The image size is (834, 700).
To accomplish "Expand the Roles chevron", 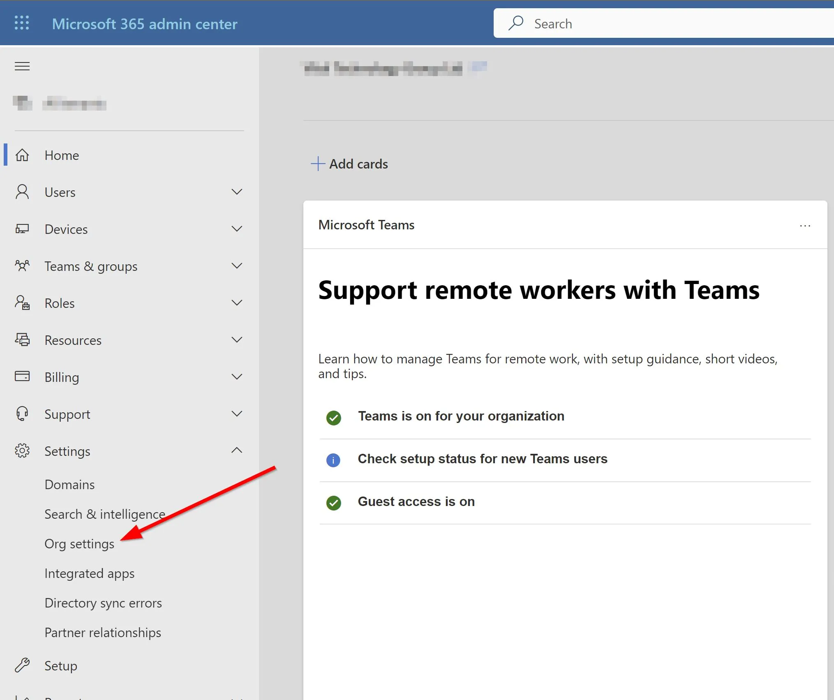I will [237, 303].
